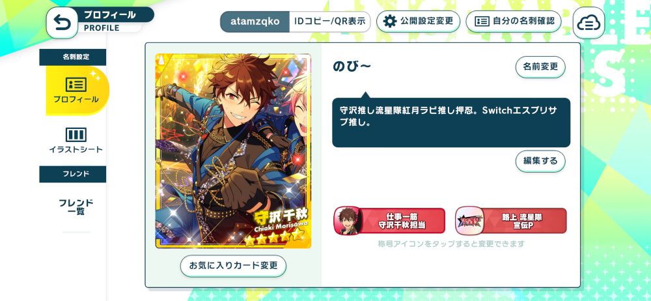651x301 pixels.
Task: Click お気に入りカード変更 button
Action: [233, 266]
